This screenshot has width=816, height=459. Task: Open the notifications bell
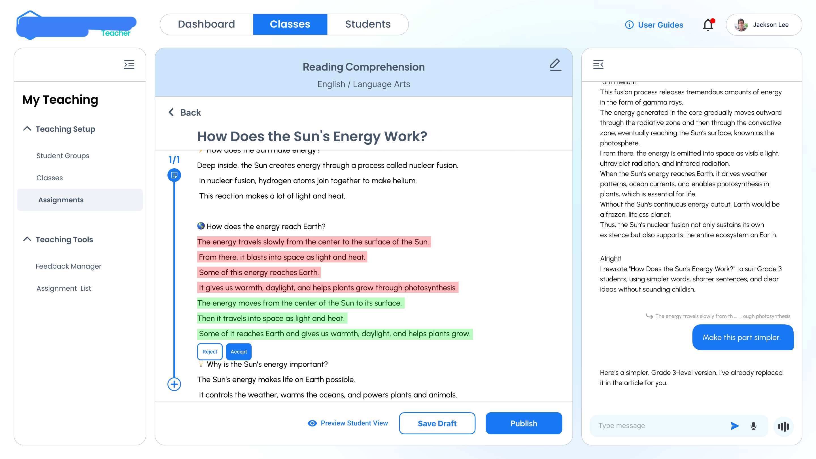point(708,25)
